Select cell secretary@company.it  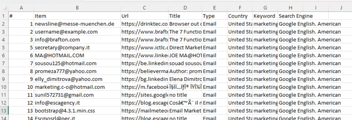[x=77, y=47]
